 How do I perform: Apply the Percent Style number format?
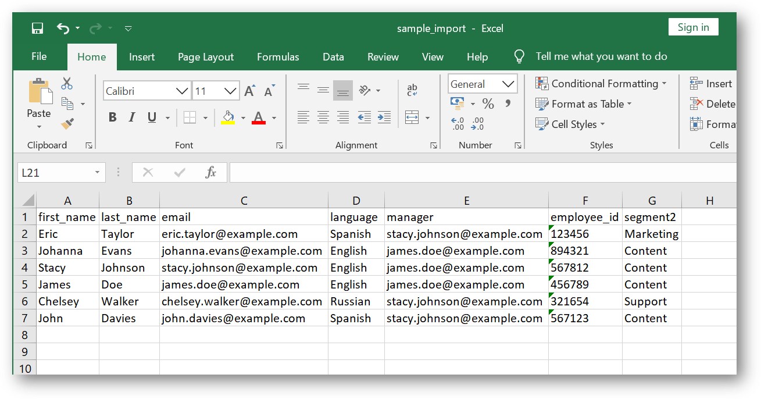tap(488, 104)
